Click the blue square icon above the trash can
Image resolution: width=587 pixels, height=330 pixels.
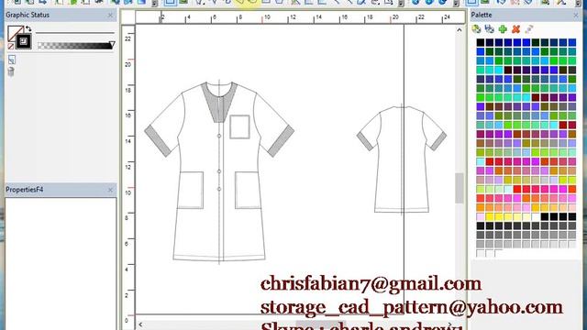12,59
